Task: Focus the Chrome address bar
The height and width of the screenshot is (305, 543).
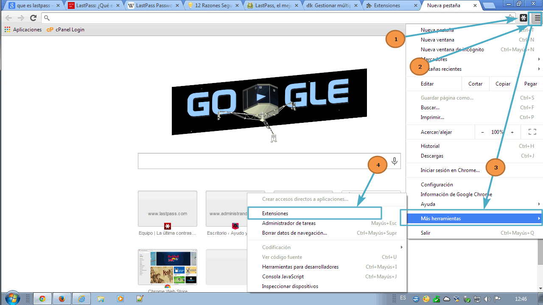Action: coord(278,18)
